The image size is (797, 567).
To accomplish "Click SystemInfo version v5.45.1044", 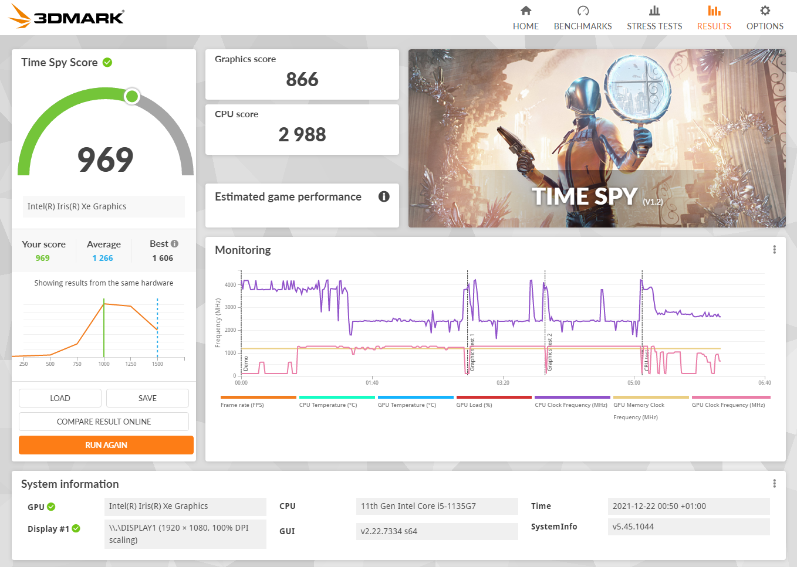I will [689, 527].
